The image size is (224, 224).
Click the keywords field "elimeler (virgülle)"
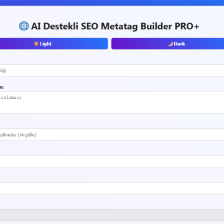pos(112,134)
